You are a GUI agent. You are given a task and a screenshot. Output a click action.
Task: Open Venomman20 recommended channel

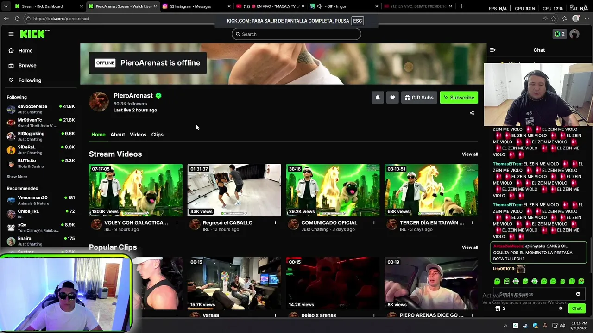point(41,200)
